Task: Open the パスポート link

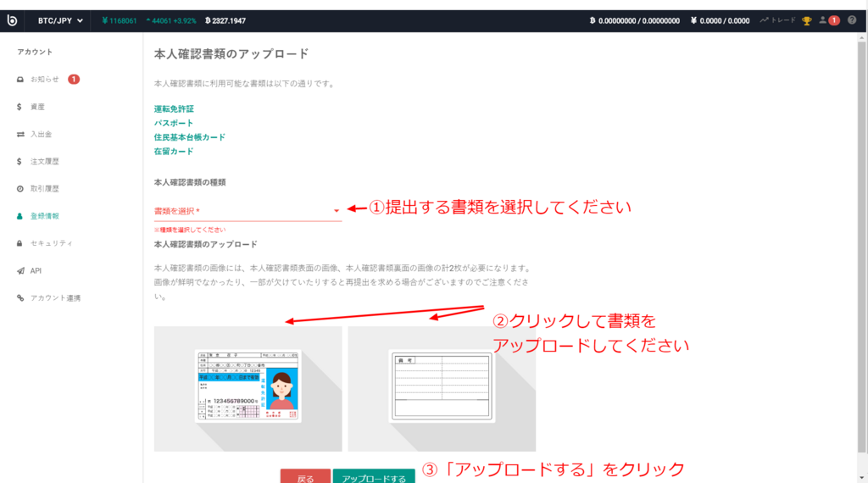Action: [x=174, y=124]
